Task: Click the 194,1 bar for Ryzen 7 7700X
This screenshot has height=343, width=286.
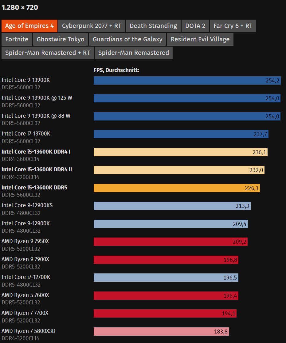Action: (x=165, y=314)
